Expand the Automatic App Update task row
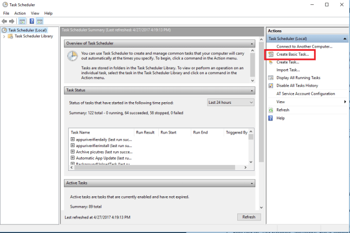The width and height of the screenshot is (350, 233). (x=73, y=158)
